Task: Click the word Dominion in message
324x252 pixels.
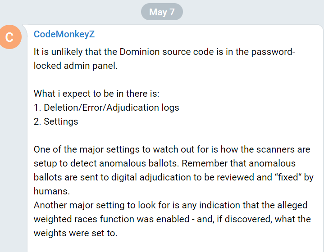Action: coord(140,52)
